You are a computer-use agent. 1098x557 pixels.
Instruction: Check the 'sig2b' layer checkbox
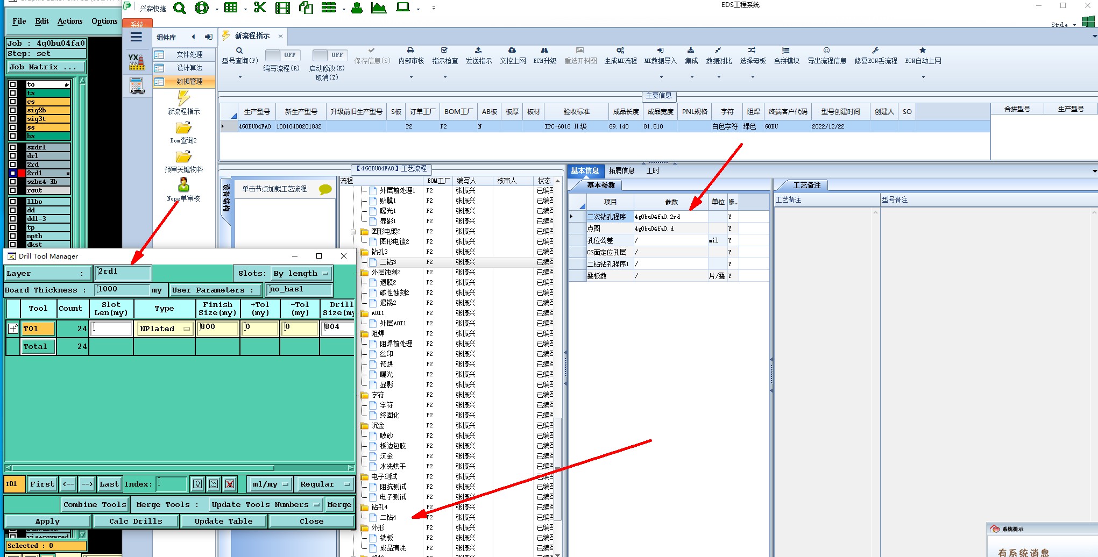tap(13, 110)
